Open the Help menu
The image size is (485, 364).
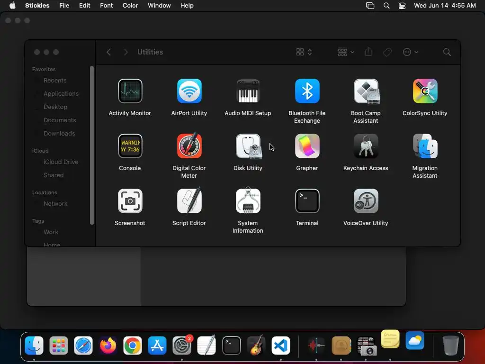[187, 6]
